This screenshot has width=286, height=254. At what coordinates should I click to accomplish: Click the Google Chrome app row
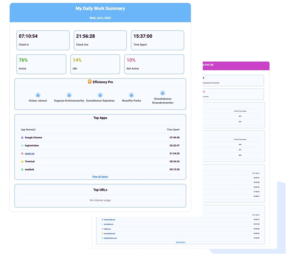tap(100, 138)
